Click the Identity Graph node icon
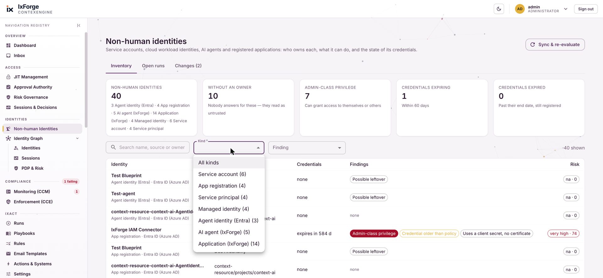This screenshot has width=603, height=278. tap(8, 138)
